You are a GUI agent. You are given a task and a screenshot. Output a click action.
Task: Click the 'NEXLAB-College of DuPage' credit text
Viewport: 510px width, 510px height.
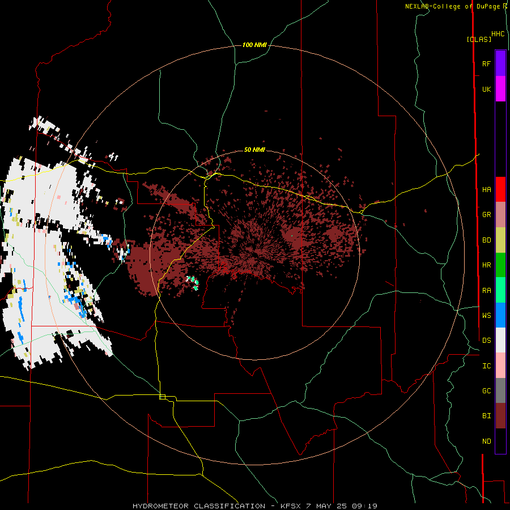pos(452,6)
